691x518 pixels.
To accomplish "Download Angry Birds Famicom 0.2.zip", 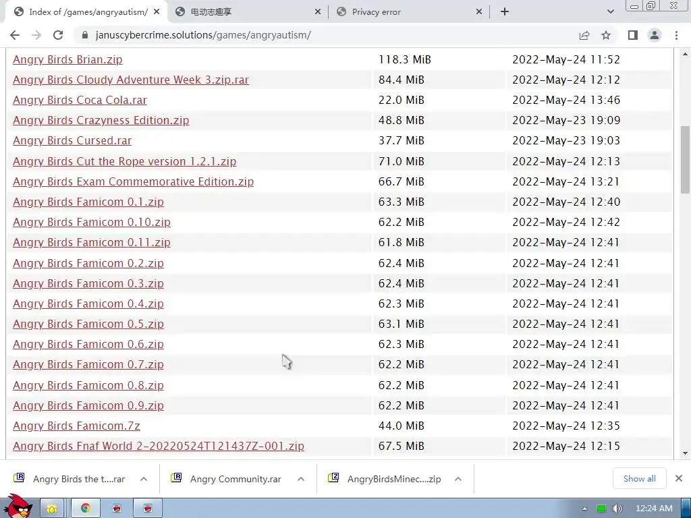I will coord(88,263).
